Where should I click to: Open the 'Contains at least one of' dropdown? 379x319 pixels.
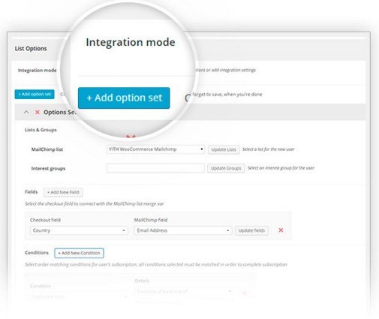[184, 291]
